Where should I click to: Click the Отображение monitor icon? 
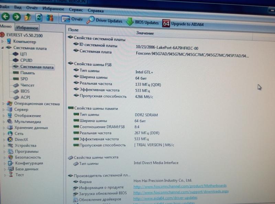point(10,115)
